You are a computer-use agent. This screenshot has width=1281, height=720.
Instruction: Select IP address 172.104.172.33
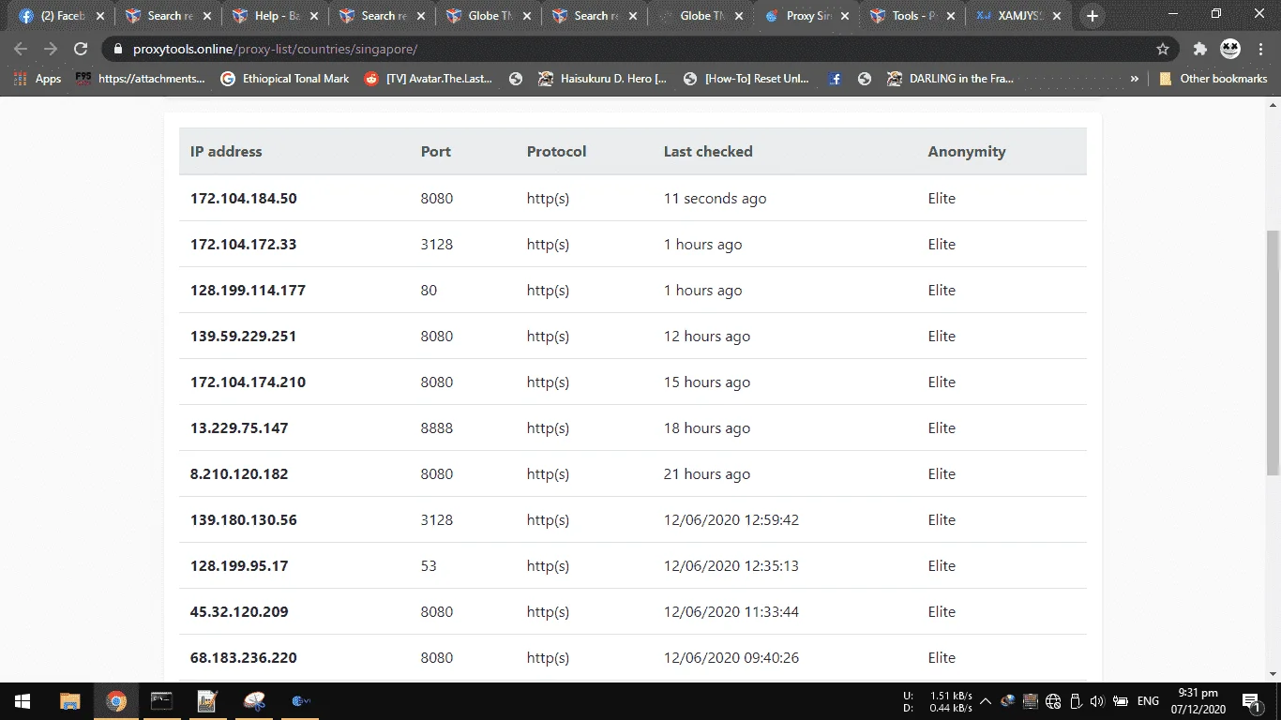(x=244, y=244)
